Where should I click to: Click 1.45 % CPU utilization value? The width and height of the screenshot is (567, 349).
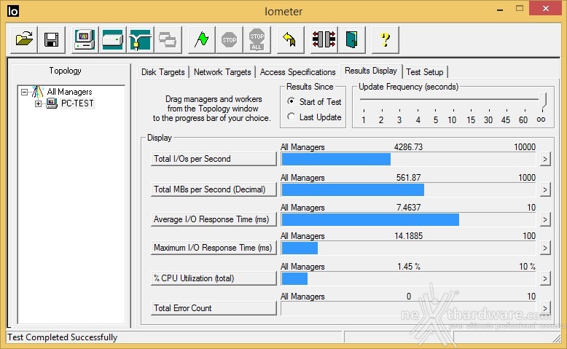409,267
